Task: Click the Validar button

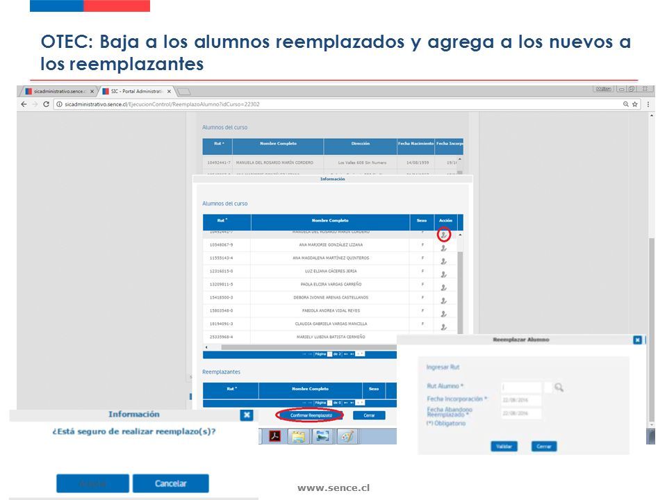Action: (x=504, y=447)
